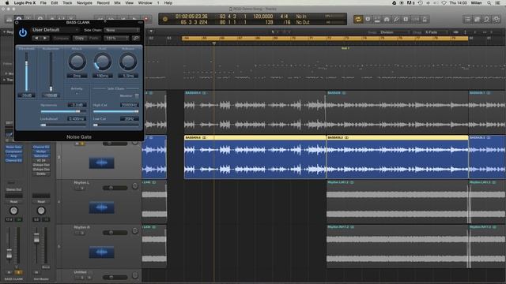Viewport: 506px width, 284px height.
Task: Open the Loop Browser icon
Action: [487, 19]
